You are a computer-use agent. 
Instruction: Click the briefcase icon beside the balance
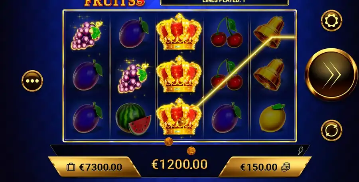[x=71, y=167]
